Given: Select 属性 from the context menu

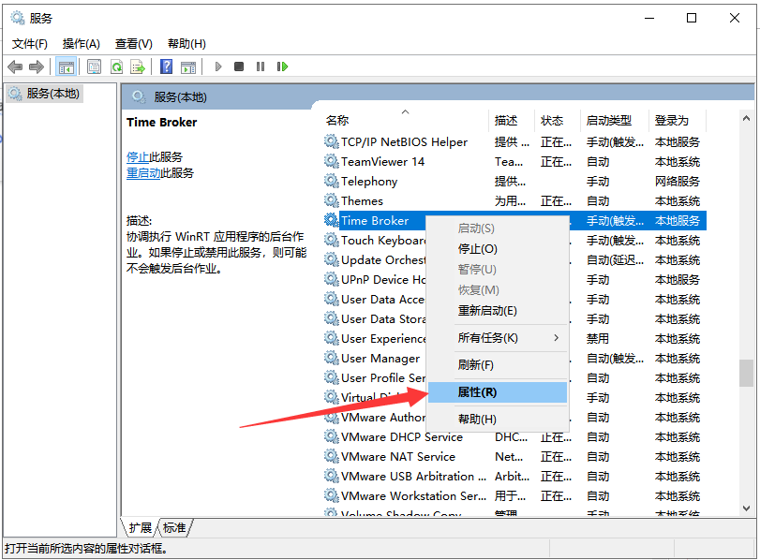Looking at the screenshot, I should coord(497,391).
